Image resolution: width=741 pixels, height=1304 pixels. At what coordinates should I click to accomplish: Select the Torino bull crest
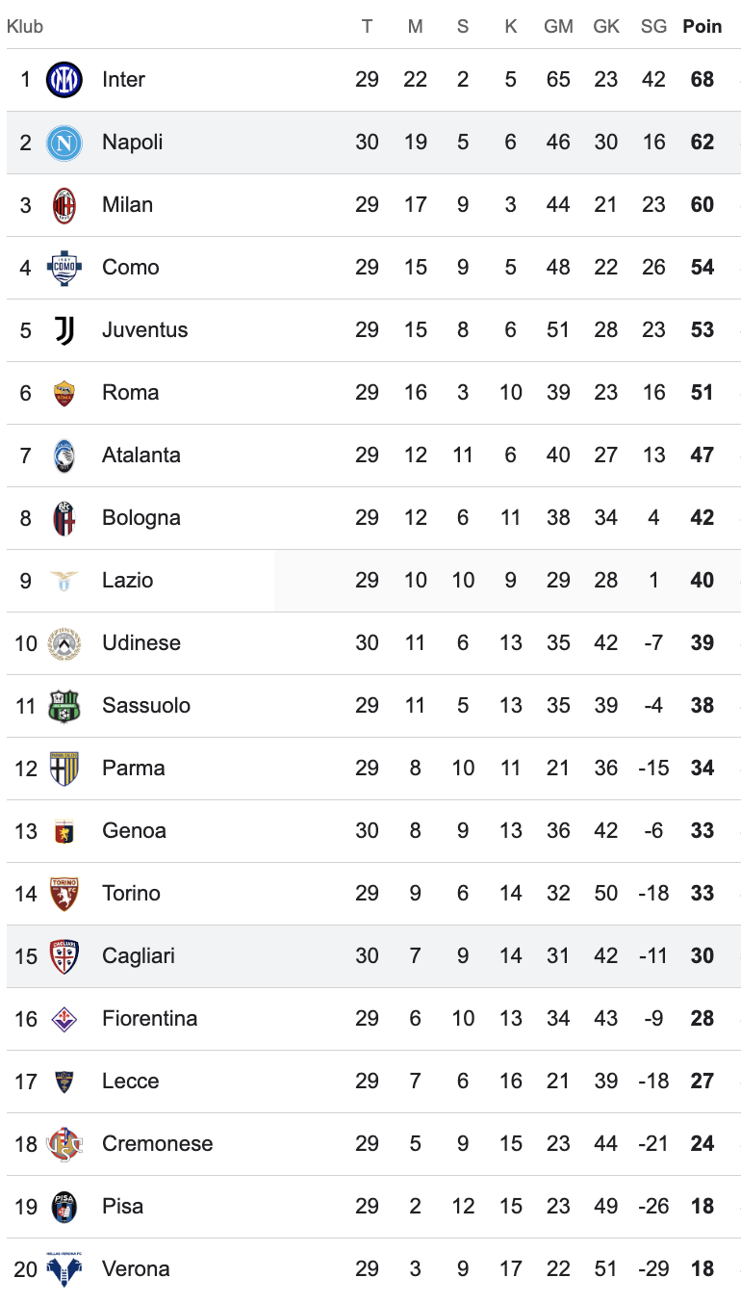pos(64,894)
